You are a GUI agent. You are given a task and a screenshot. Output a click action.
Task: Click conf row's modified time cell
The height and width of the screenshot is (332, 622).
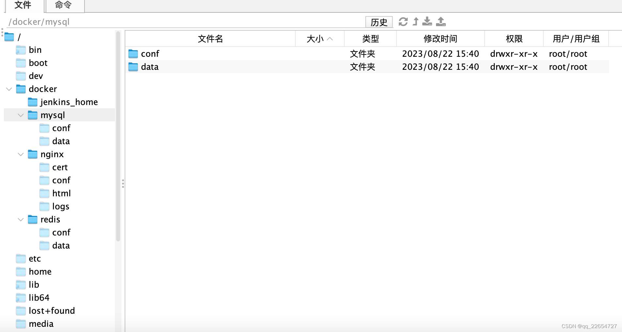coord(441,53)
